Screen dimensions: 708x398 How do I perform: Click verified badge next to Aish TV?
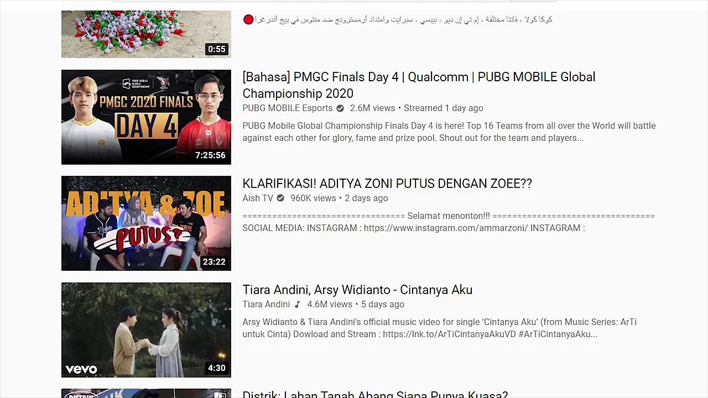coord(280,198)
